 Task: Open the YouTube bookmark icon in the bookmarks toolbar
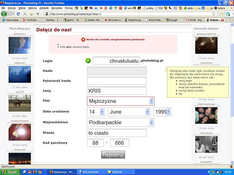[x=106, y=8]
